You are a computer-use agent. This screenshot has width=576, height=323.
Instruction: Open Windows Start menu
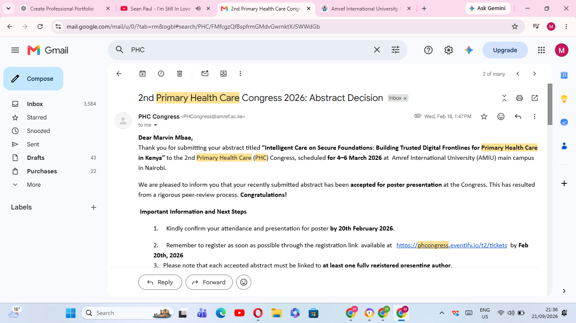[70, 313]
